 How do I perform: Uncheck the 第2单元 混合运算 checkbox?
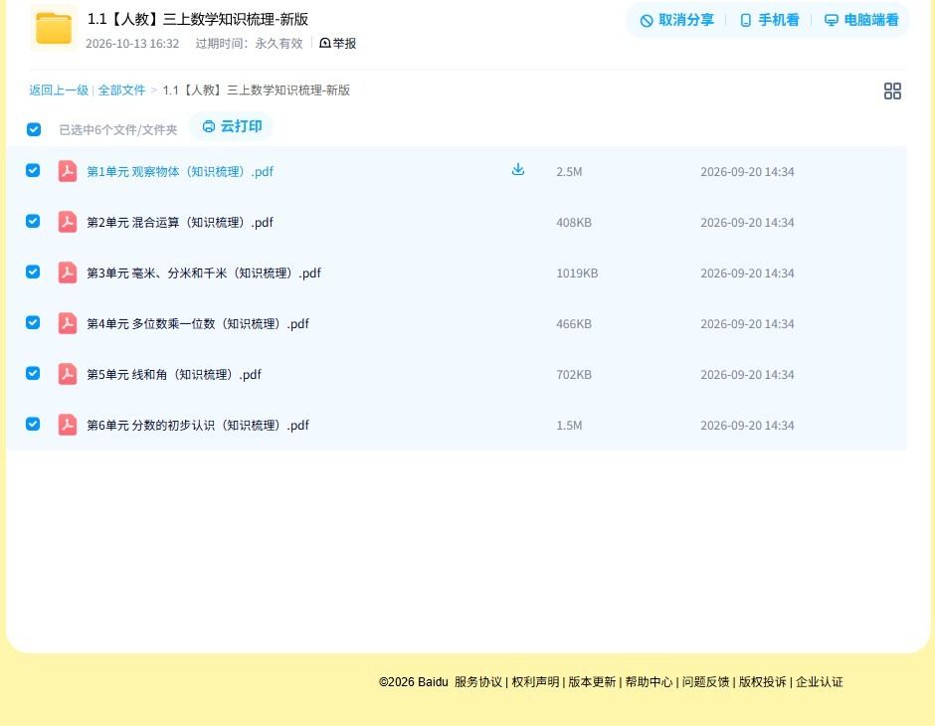point(33,221)
